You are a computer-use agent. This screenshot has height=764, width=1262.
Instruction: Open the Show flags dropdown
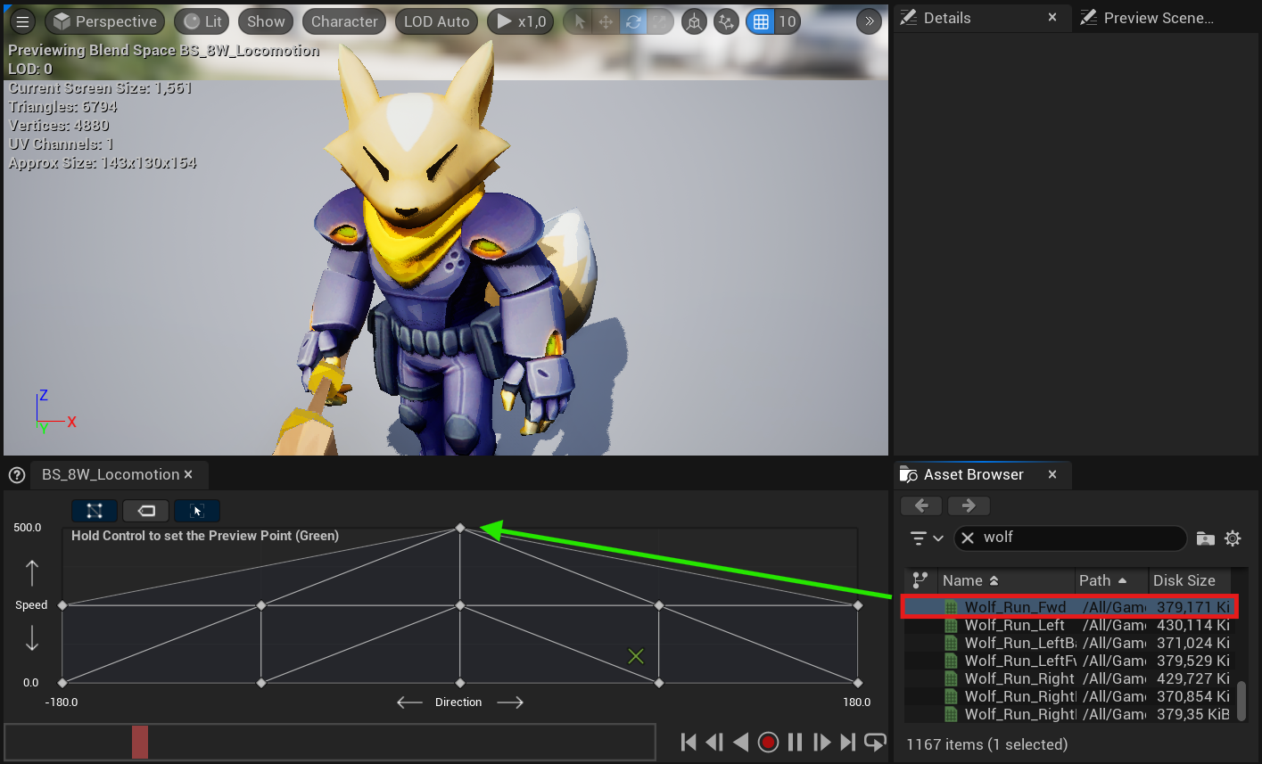point(266,21)
